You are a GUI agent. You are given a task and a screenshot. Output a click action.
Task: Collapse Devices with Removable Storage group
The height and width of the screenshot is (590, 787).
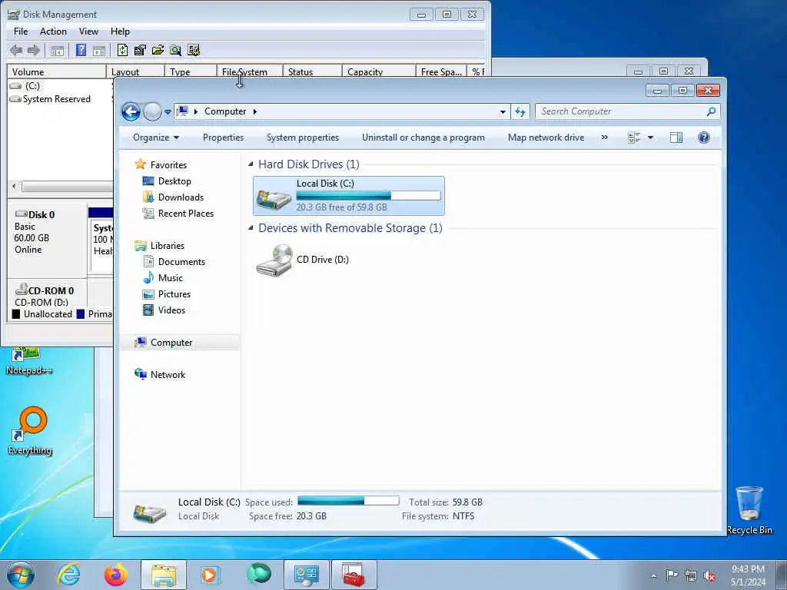pyautogui.click(x=251, y=227)
